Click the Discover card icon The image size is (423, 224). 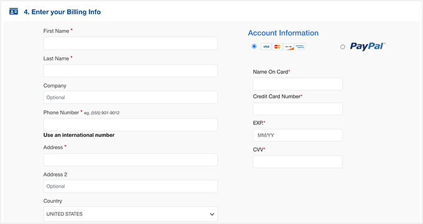[x=289, y=47]
